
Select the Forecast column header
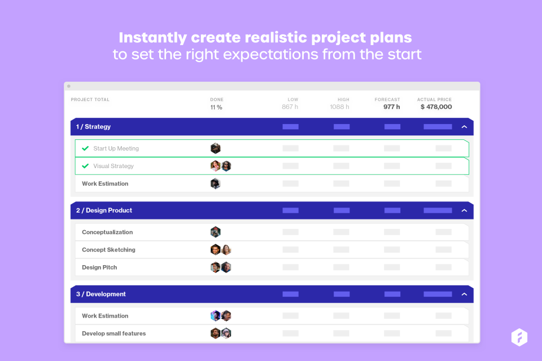pos(387,100)
